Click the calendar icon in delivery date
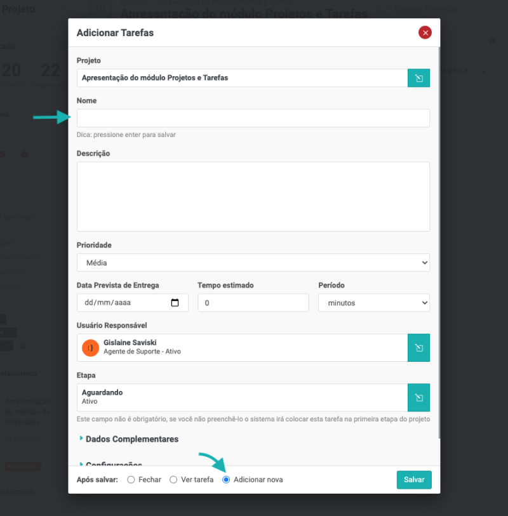 click(176, 303)
